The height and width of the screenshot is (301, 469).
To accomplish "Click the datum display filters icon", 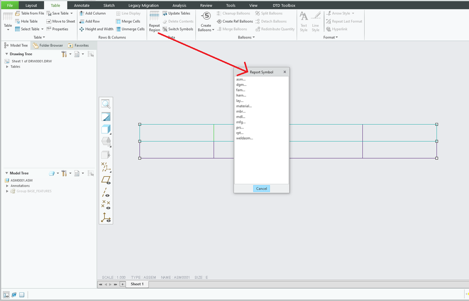I will pos(106,167).
